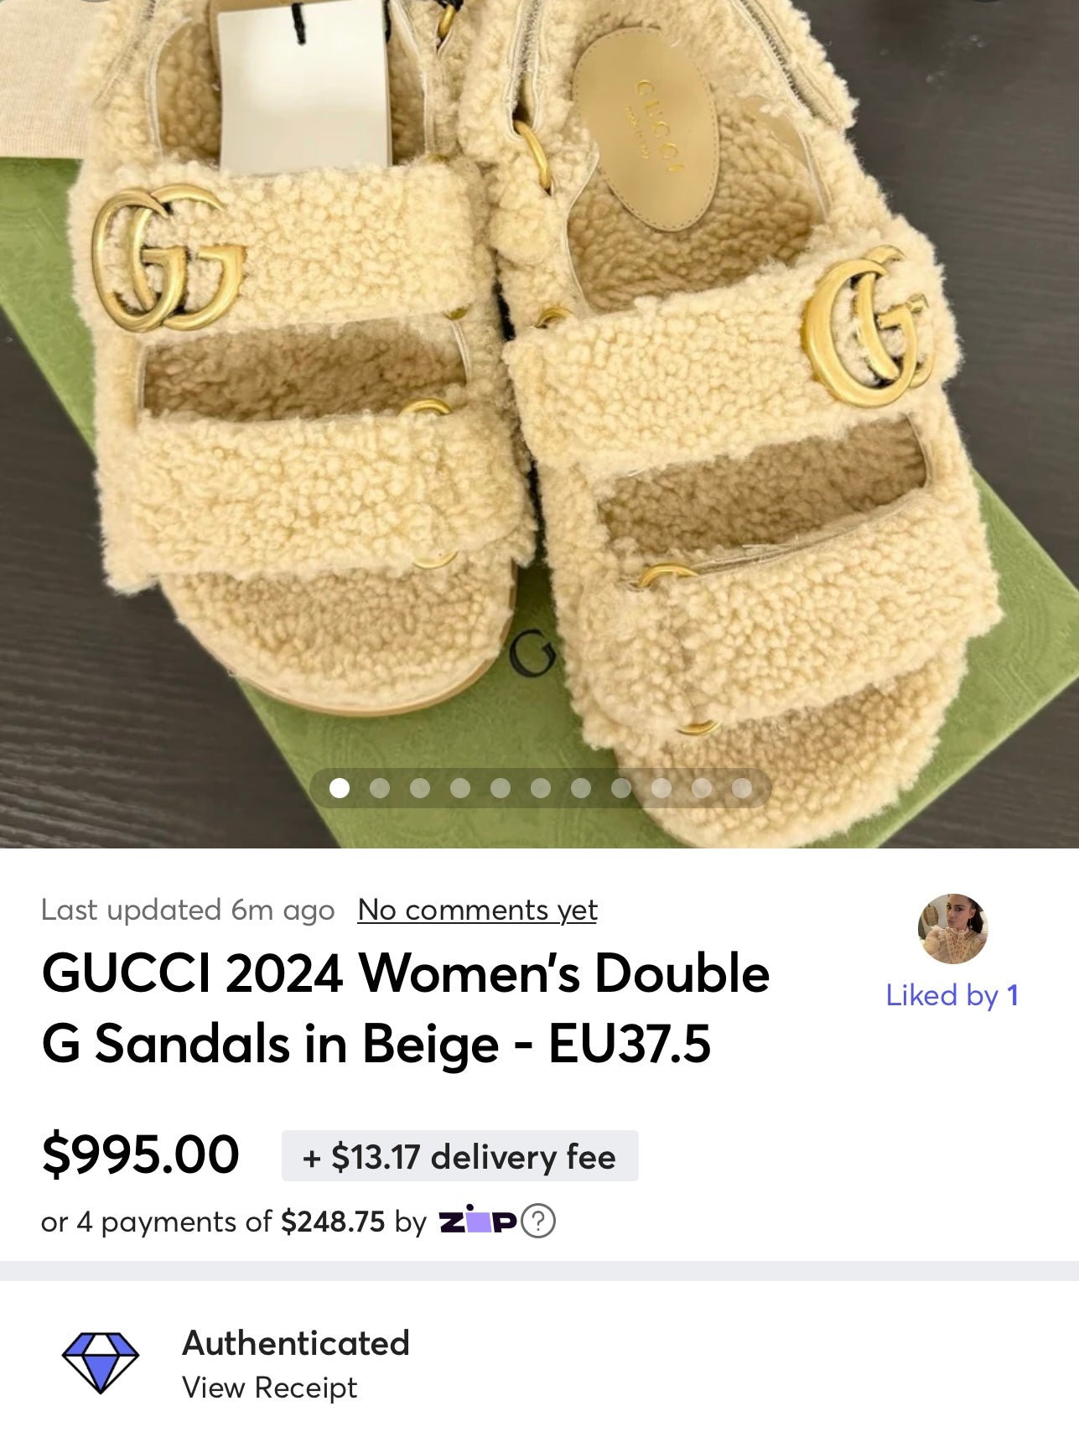Viewport: 1079px width, 1432px height.
Task: Open the liker's profile avatar
Action: pos(952,928)
